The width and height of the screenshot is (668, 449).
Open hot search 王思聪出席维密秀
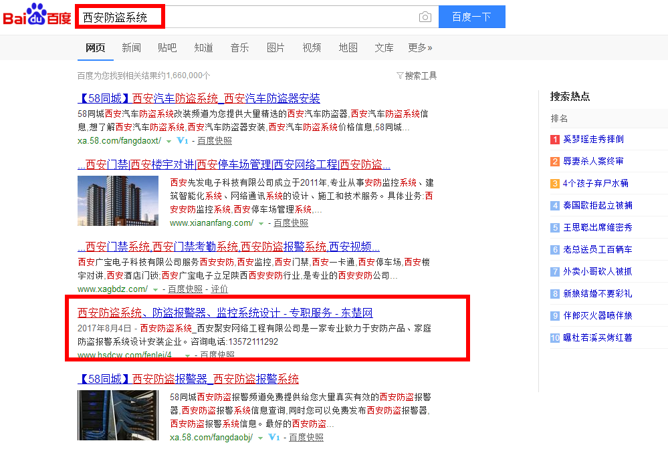597,228
